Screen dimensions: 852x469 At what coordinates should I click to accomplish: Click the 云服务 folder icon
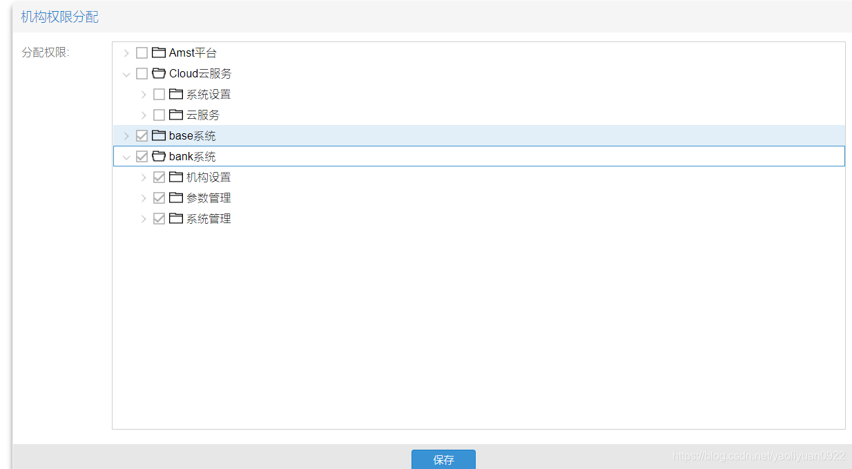pos(176,115)
